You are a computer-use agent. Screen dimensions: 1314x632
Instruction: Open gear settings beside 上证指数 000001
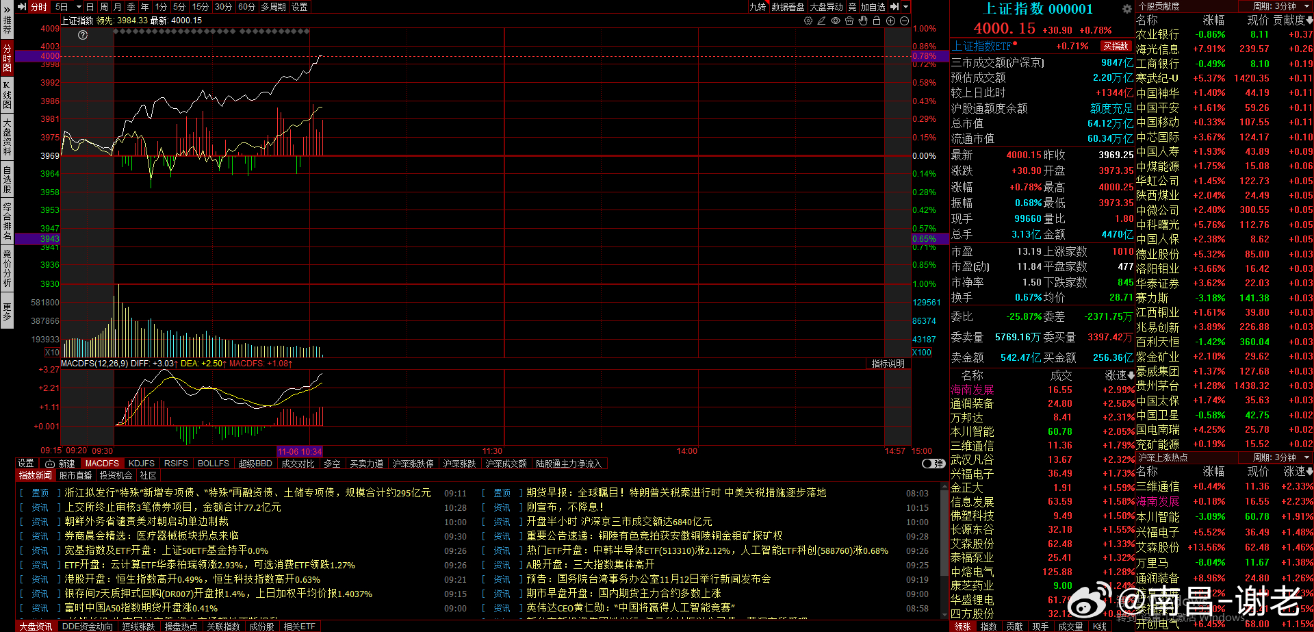(x=1126, y=9)
